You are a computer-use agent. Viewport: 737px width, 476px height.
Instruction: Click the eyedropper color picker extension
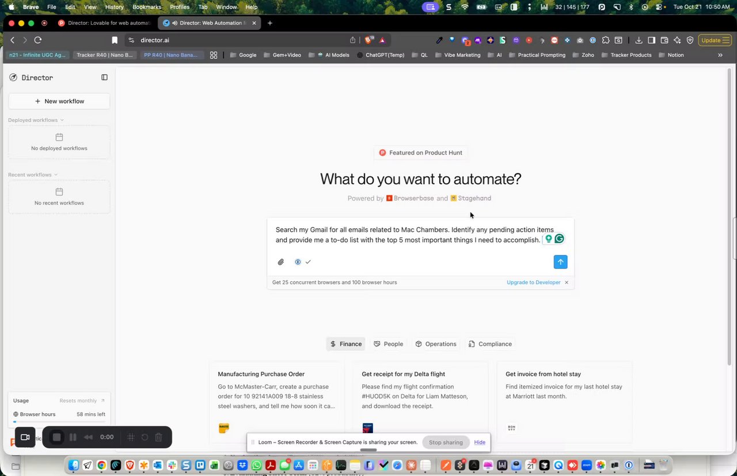point(439,40)
